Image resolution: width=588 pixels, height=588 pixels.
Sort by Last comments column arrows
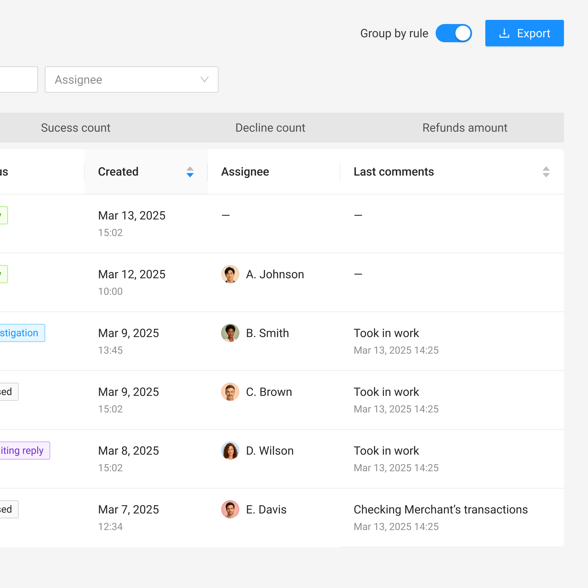pos(546,172)
